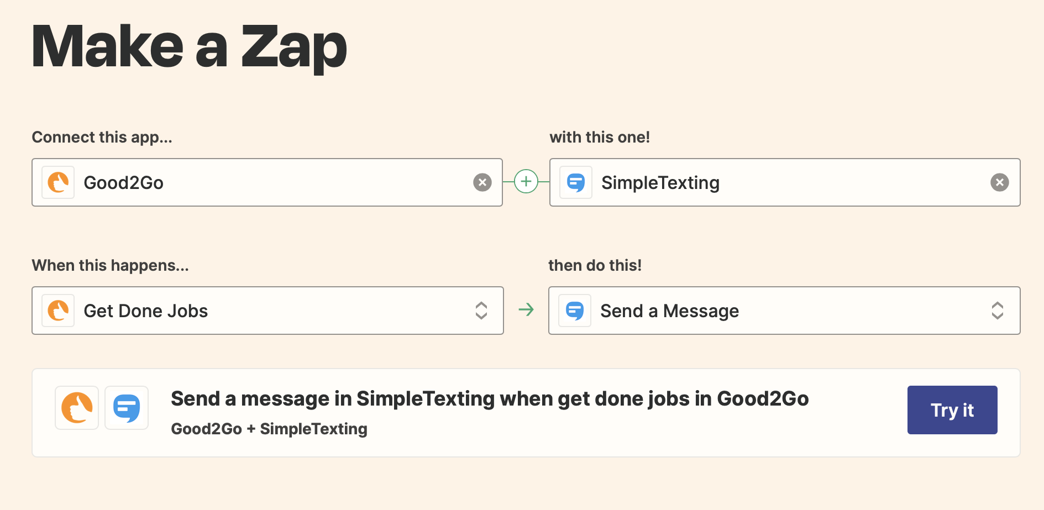1044x510 pixels.
Task: Clear the Good2Go app selection
Action: coord(482,182)
